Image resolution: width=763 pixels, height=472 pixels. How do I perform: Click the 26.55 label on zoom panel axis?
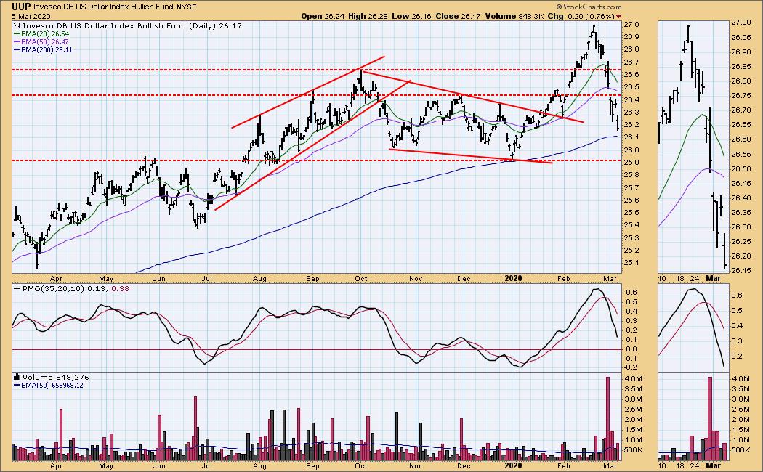(740, 154)
